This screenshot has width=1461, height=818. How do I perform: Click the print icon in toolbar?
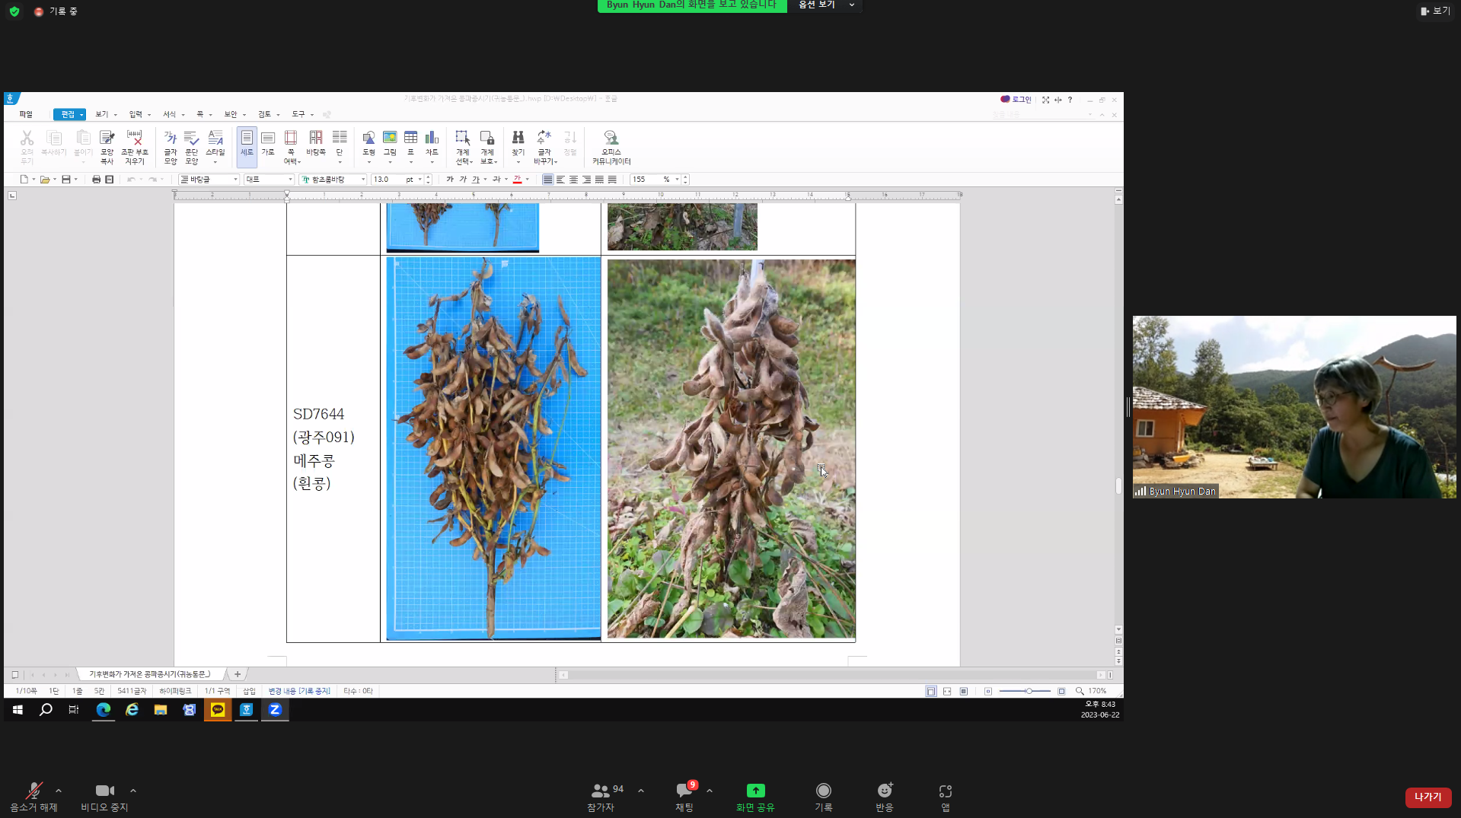pyautogui.click(x=96, y=180)
